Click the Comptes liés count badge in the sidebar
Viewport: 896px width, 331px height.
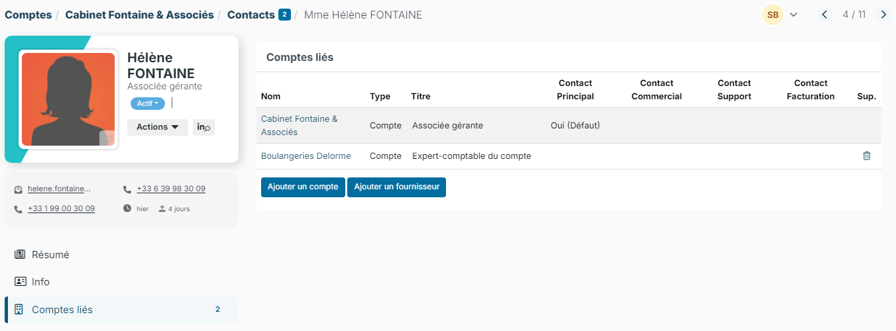217,309
